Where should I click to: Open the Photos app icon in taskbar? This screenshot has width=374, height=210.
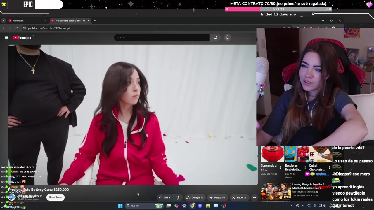point(216,206)
